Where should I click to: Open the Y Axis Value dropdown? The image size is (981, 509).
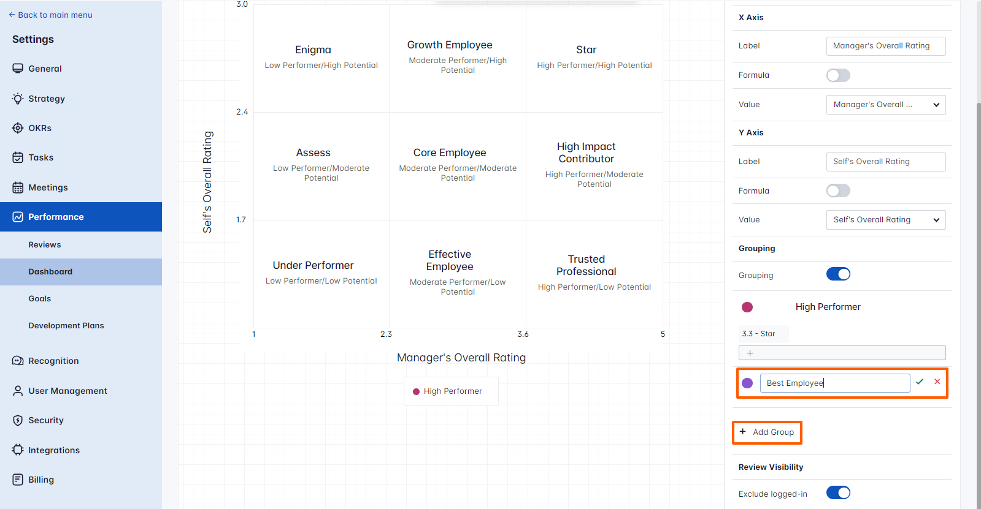click(x=885, y=220)
